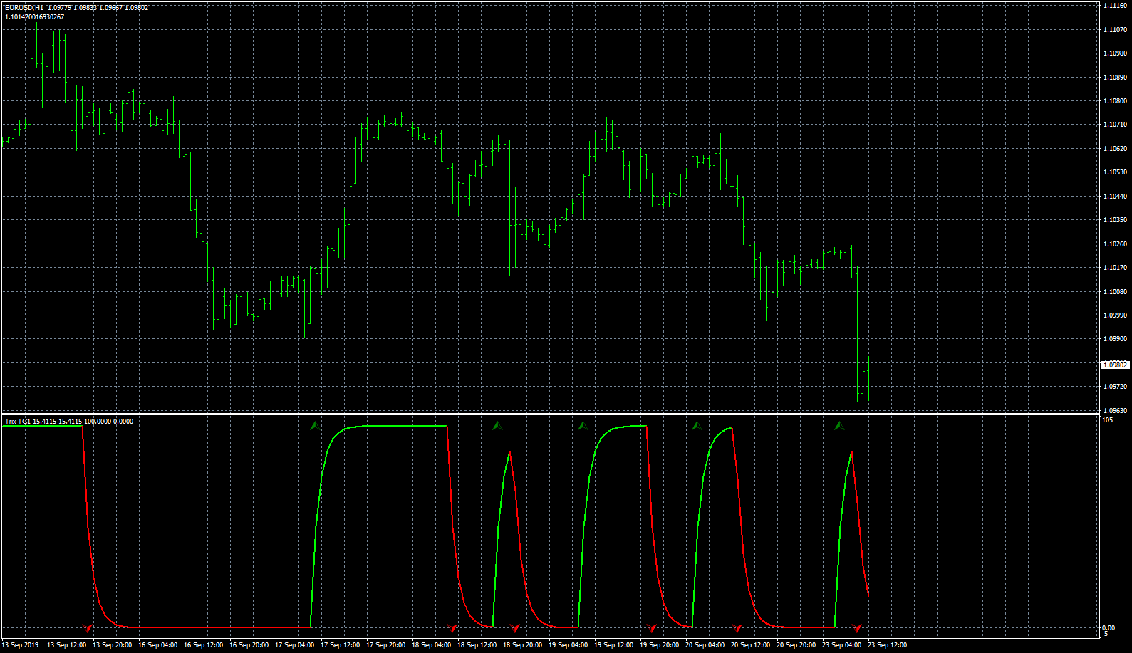This screenshot has height=653, width=1132.
Task: Click the 17 Sep 12:00 time label
Action: (340, 645)
